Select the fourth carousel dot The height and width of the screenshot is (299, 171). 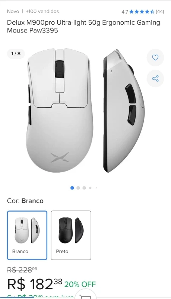(90, 188)
